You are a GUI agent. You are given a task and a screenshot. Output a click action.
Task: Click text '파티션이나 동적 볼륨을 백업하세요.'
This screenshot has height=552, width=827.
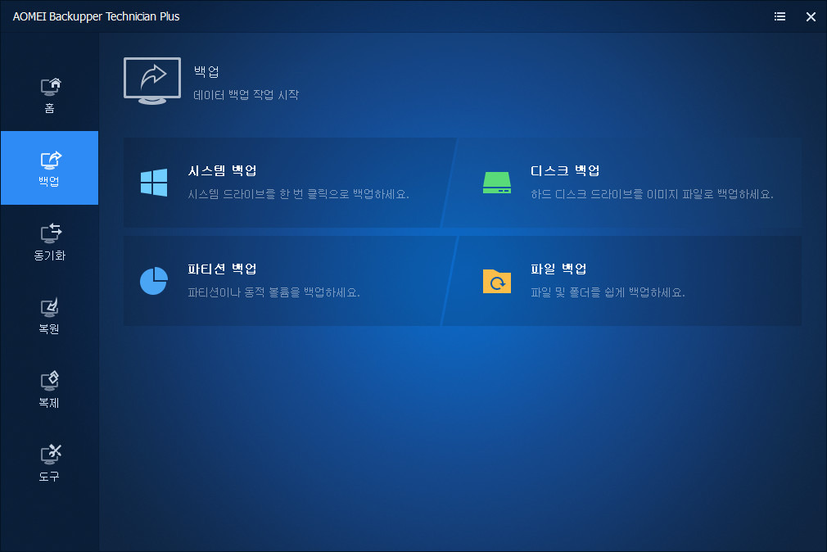(273, 292)
